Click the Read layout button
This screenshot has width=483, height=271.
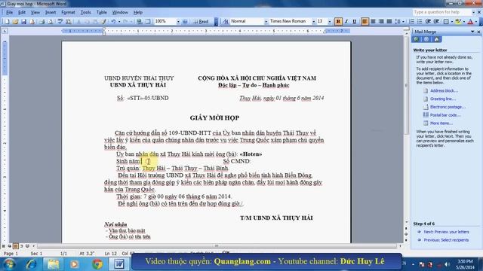pyautogui.click(x=202, y=22)
